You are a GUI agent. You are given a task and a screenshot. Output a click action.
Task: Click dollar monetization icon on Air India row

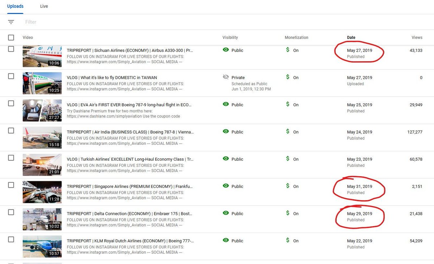click(x=288, y=131)
